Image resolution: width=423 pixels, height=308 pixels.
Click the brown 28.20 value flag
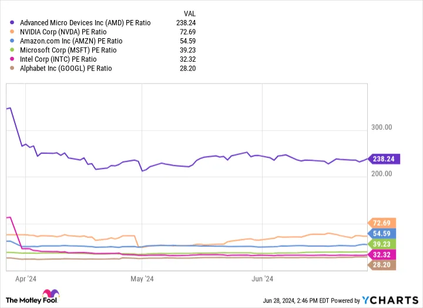pos(382,265)
